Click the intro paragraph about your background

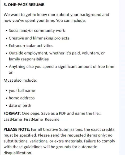[x=56, y=18]
